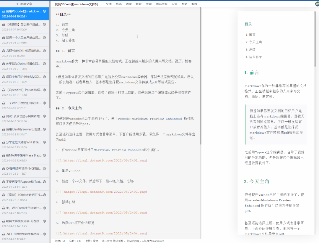This screenshot has width=319, height=243.
Task: Open settings gear for 【高能】100套大数据可视 article
Action: (44, 195)
